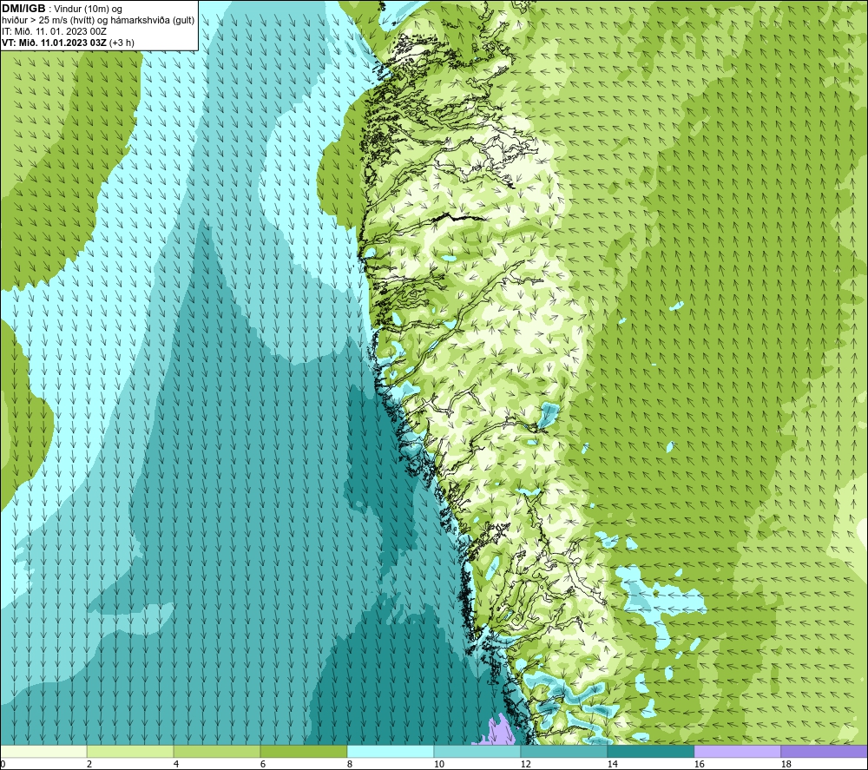Click the 2–4 m/s light green color swatch
The width and height of the screenshot is (868, 770).
coord(130,751)
